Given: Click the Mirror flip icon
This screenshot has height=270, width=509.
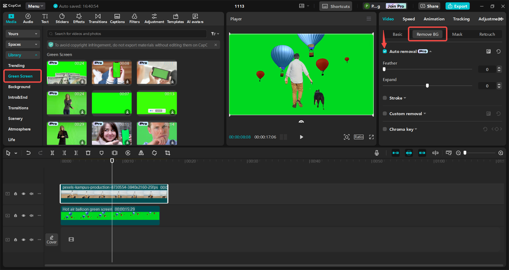Looking at the screenshot, I should point(141,153).
